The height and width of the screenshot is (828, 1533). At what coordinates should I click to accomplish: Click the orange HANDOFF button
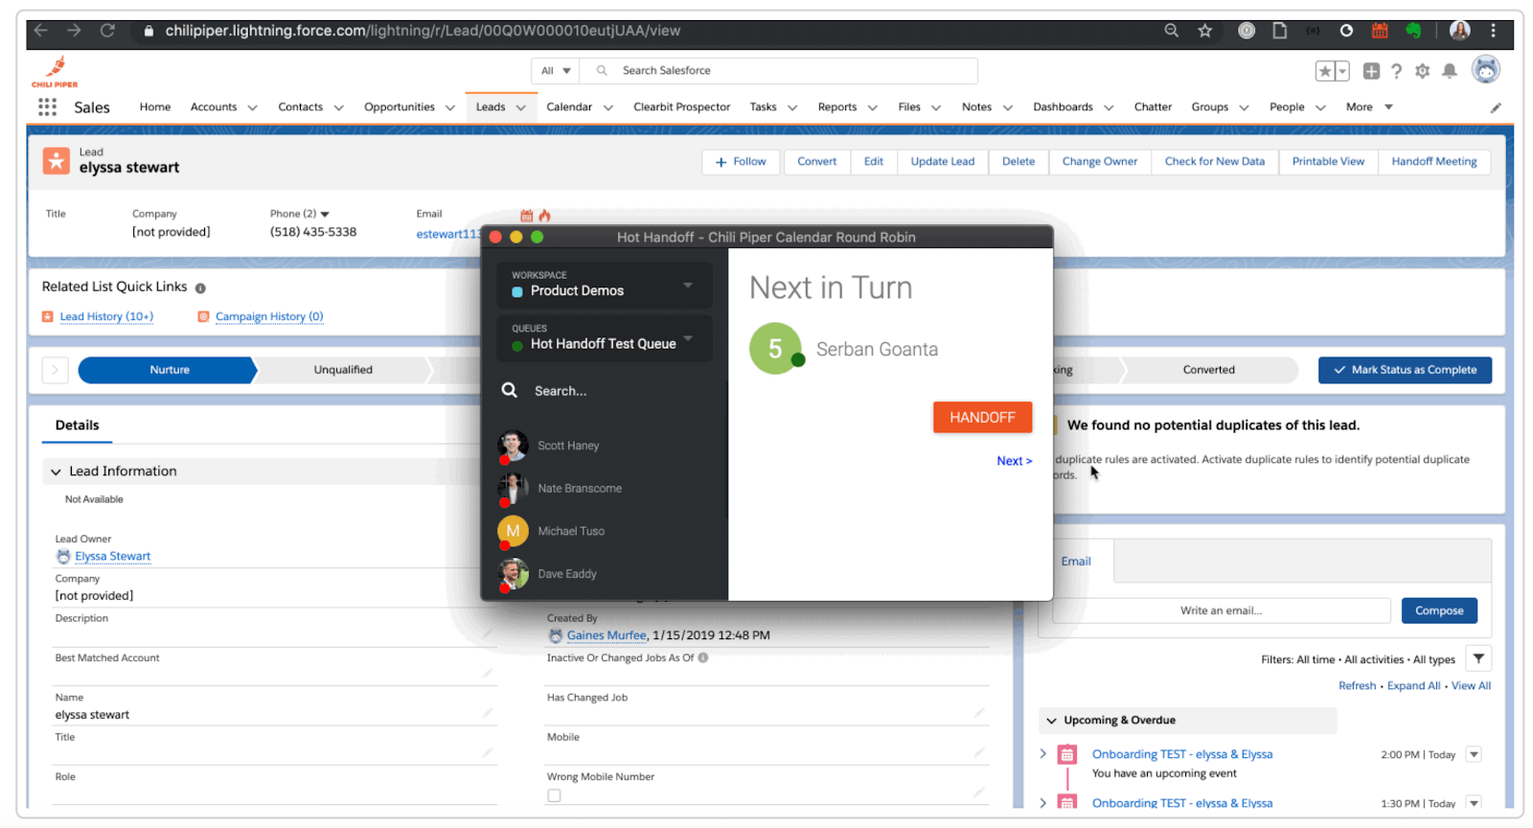point(982,417)
